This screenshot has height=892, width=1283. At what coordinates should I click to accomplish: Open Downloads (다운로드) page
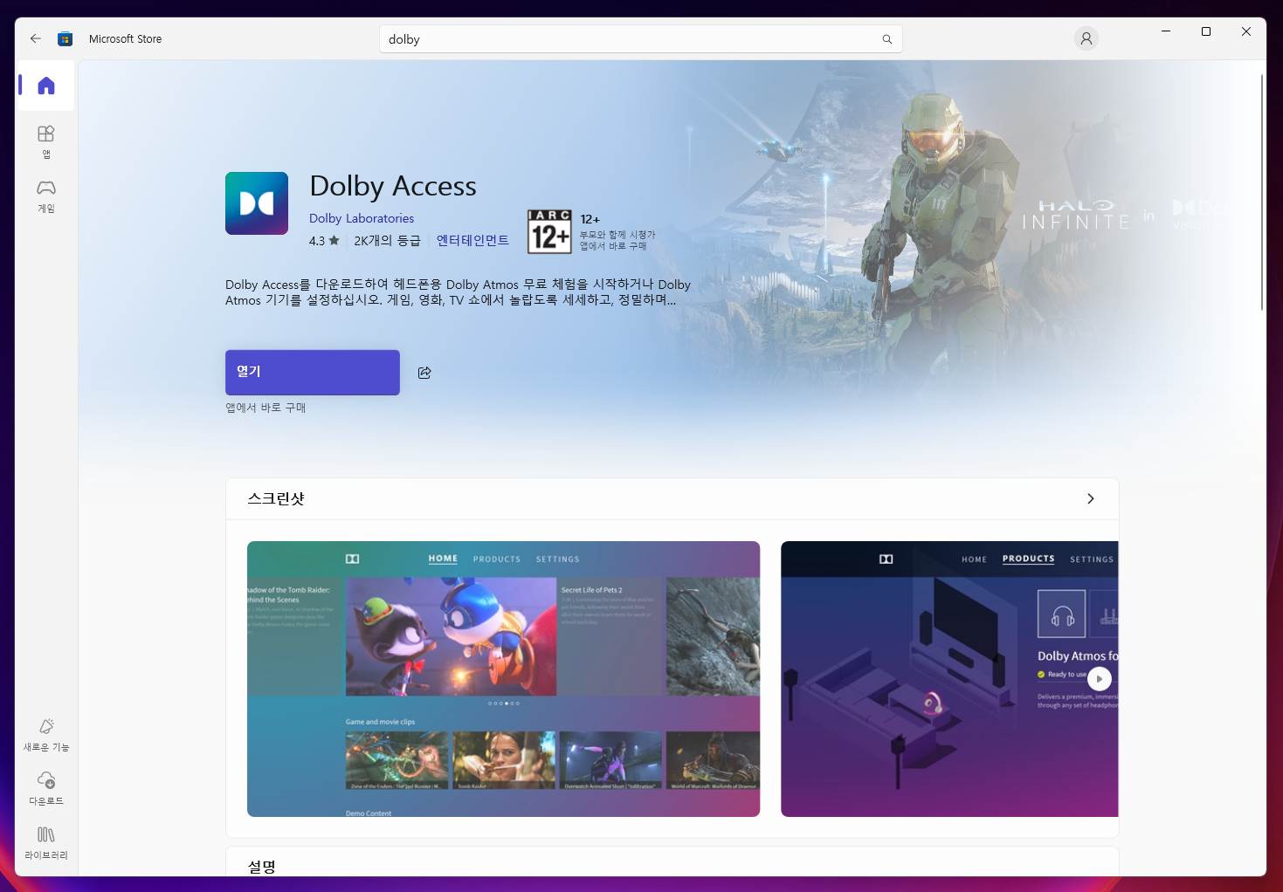46,788
